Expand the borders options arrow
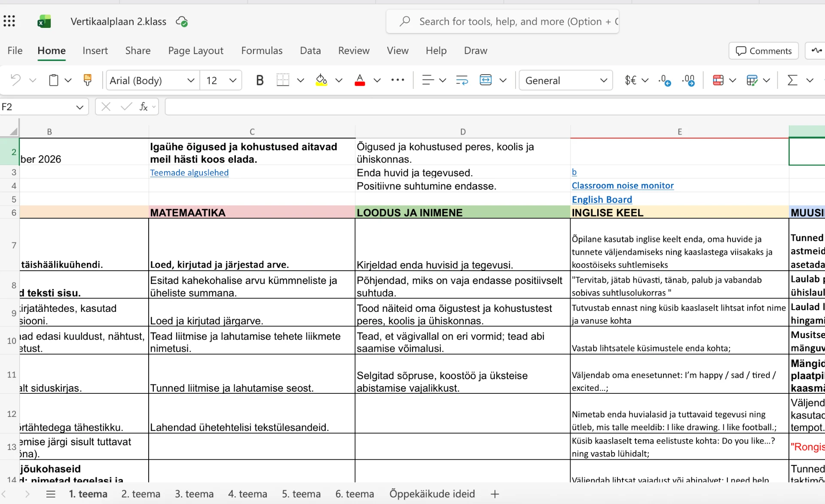Viewport: 825px width, 504px height. pos(300,80)
